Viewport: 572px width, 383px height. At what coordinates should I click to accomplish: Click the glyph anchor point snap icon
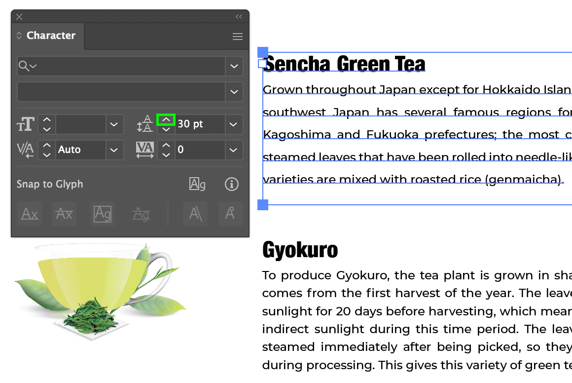click(x=231, y=214)
